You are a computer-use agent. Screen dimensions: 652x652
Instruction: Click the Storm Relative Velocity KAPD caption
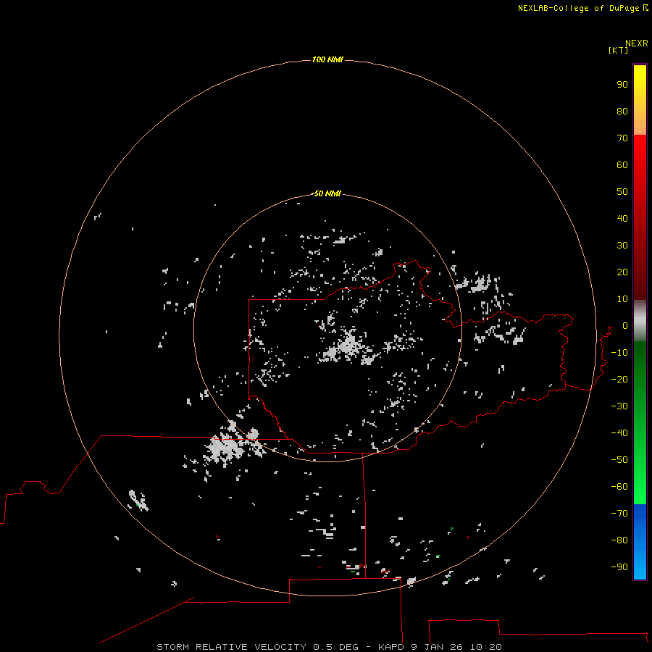coord(329,647)
